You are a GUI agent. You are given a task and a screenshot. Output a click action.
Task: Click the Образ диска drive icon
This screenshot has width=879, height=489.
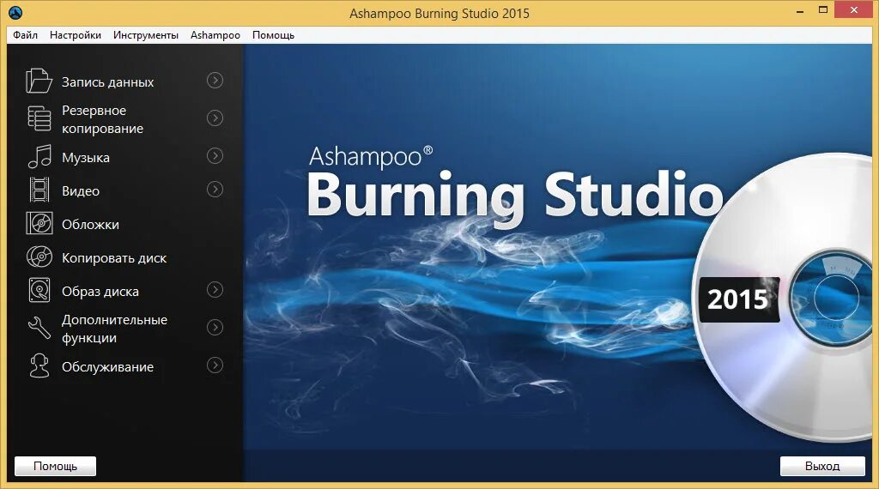(x=39, y=291)
